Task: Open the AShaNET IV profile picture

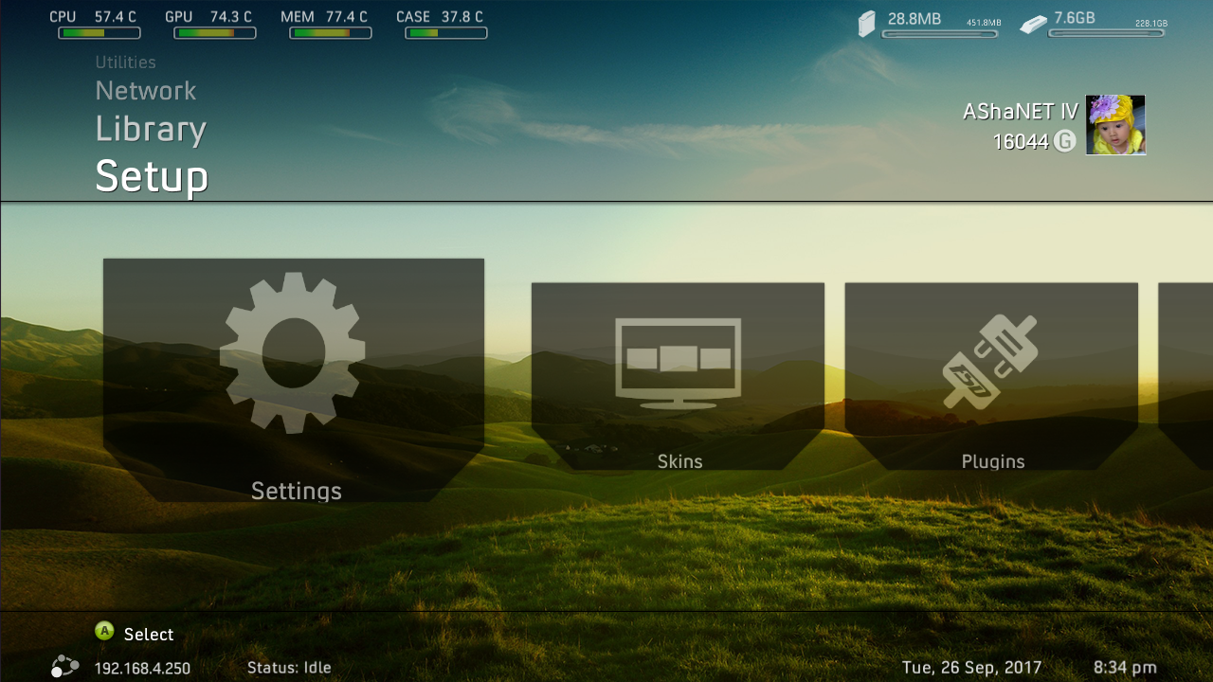Action: [x=1115, y=125]
